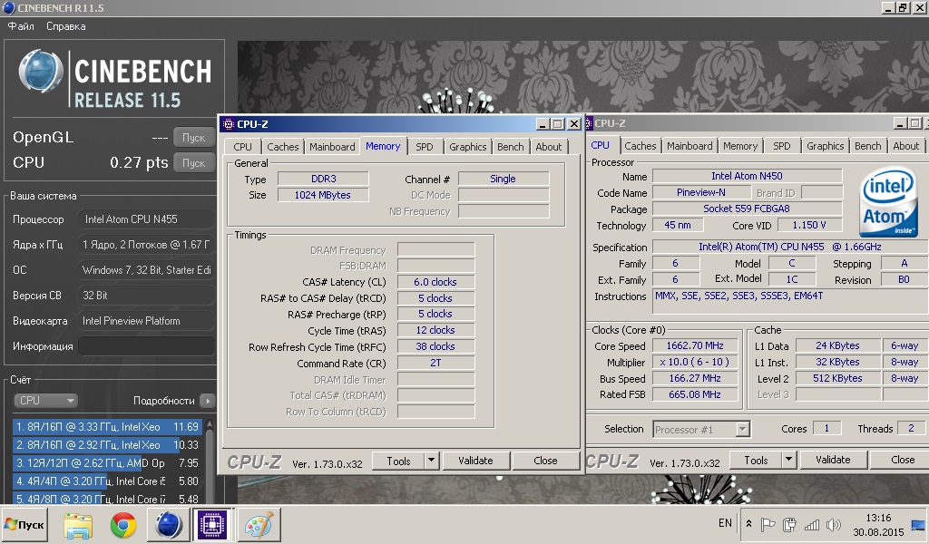
Task: Select ranking row 4Я/4П @ 3.20 ГГц
Action: [107, 481]
